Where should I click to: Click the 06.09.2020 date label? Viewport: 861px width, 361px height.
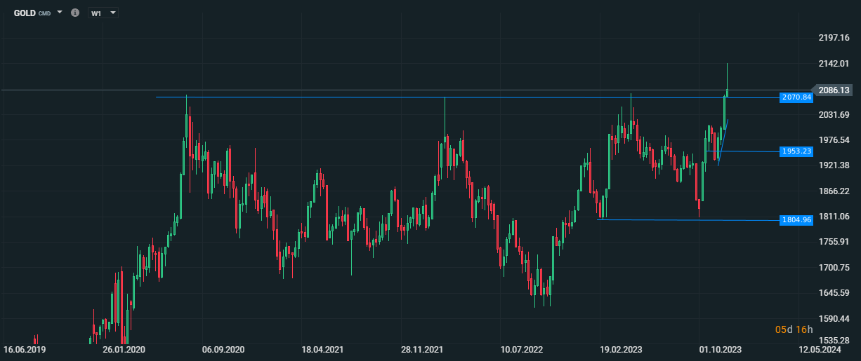(x=223, y=349)
